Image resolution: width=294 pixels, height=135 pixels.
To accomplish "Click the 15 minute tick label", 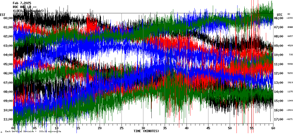I will pyautogui.click(x=78, y=128).
